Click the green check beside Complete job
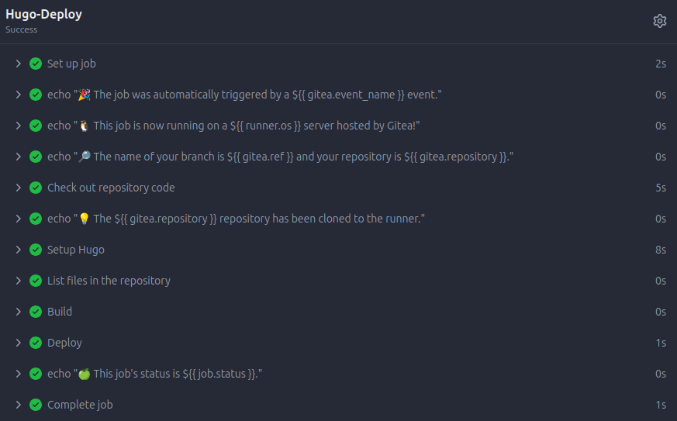The image size is (677, 421). (x=36, y=405)
